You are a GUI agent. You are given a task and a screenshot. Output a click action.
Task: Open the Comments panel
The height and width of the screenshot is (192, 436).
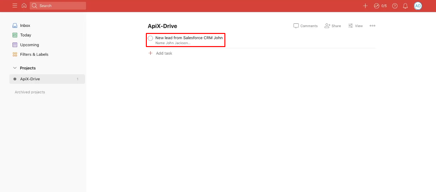point(305,26)
